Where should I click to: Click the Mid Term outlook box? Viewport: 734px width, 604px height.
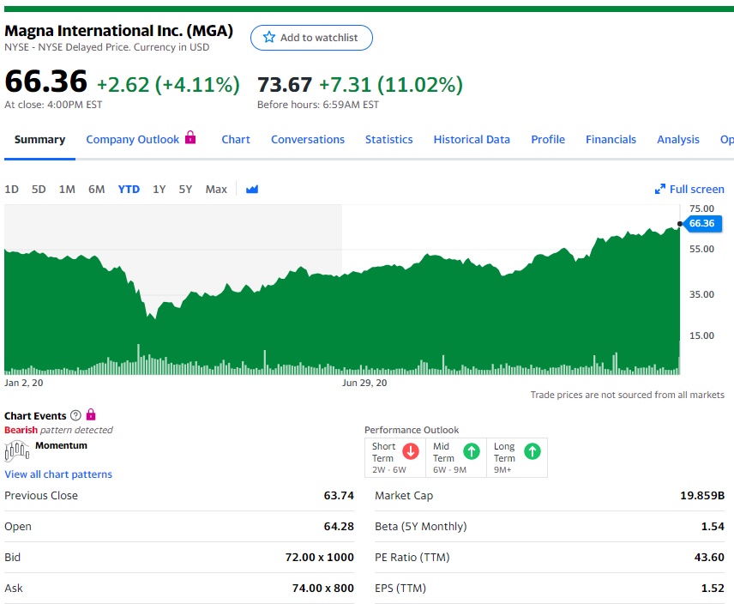click(x=456, y=457)
